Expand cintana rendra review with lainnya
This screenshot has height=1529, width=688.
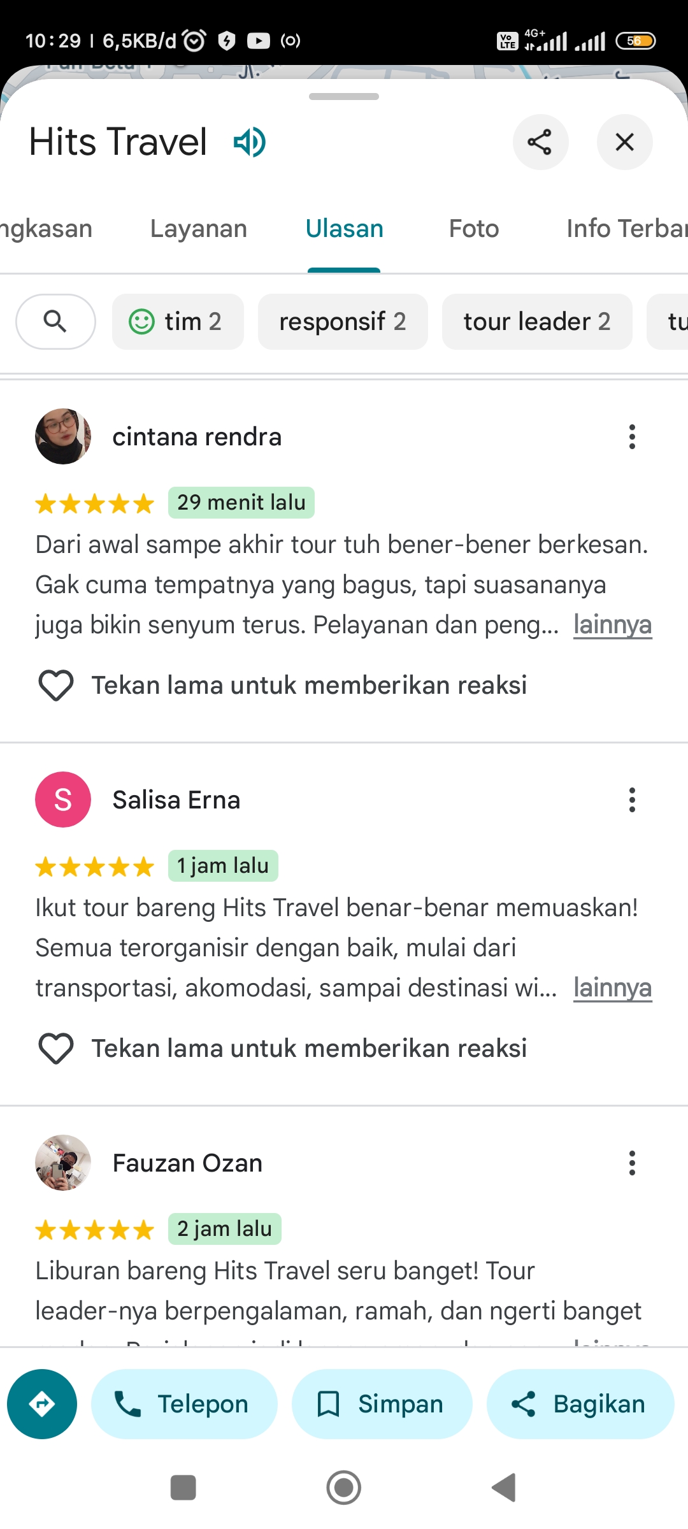coord(612,625)
